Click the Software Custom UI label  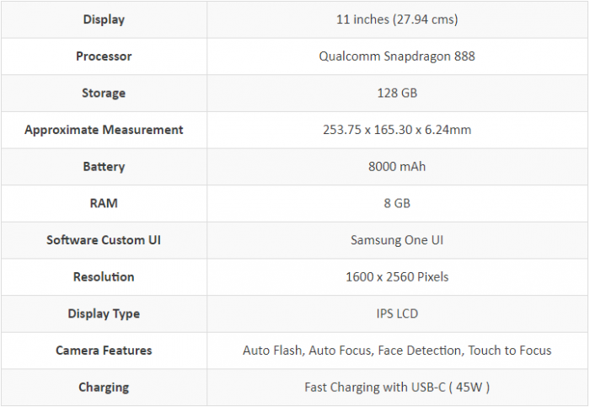pyautogui.click(x=104, y=240)
